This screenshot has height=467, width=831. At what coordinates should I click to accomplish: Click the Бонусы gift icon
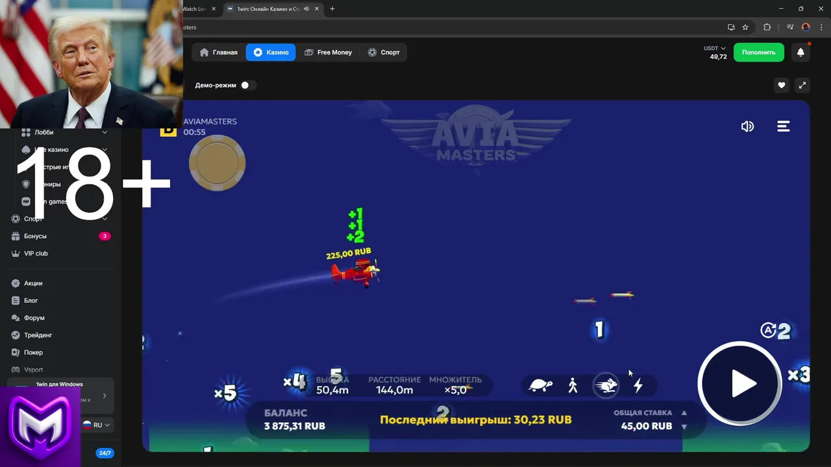click(16, 236)
